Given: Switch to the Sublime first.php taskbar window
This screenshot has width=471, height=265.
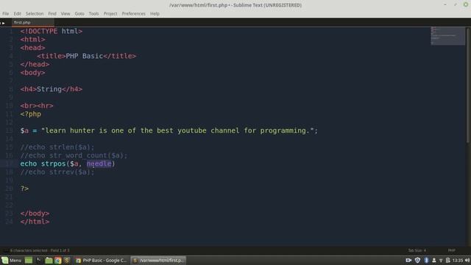Looking at the screenshot, I should (x=158, y=260).
